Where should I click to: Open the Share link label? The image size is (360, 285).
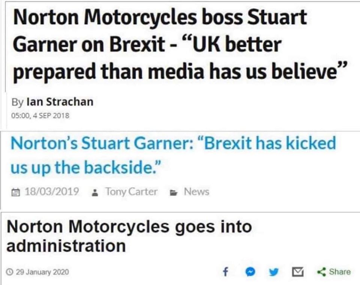340,271
